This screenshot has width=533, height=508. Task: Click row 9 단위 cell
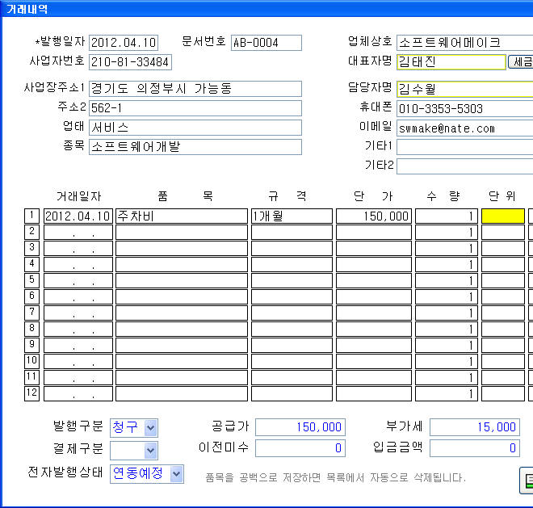[503, 346]
